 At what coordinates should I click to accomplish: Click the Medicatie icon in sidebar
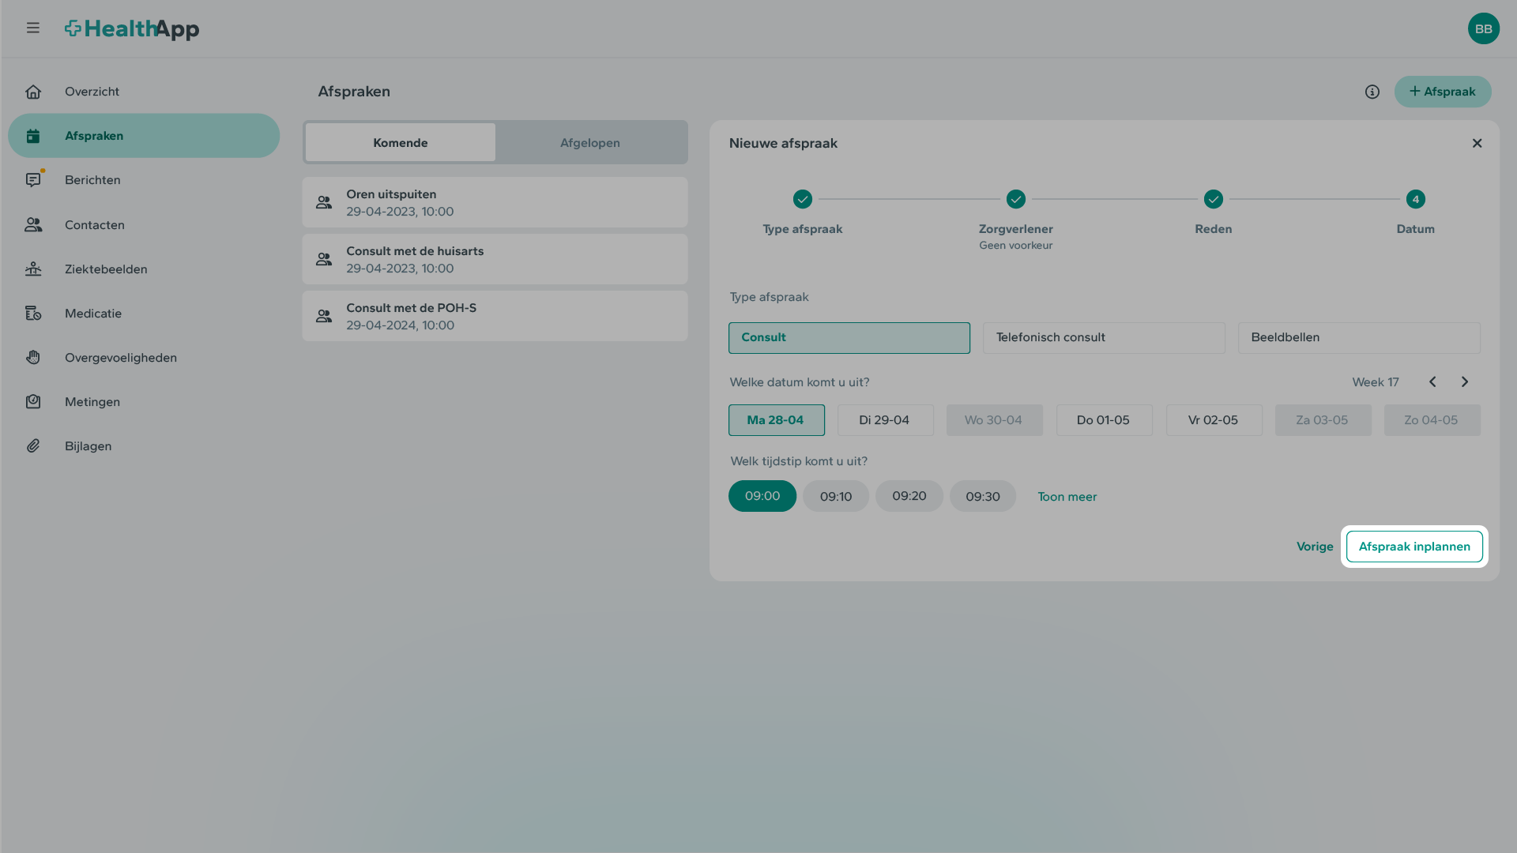pyautogui.click(x=33, y=314)
